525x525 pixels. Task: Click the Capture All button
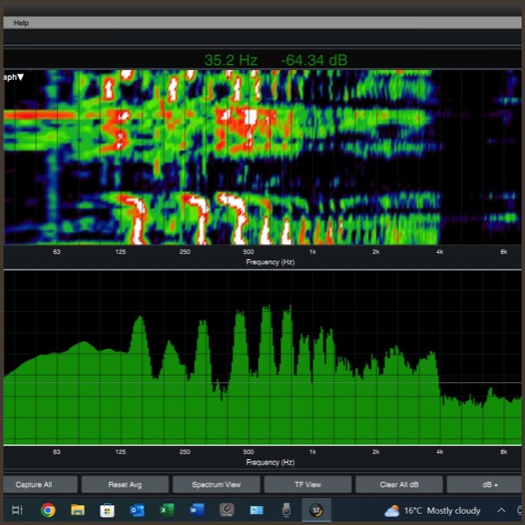[x=34, y=484]
